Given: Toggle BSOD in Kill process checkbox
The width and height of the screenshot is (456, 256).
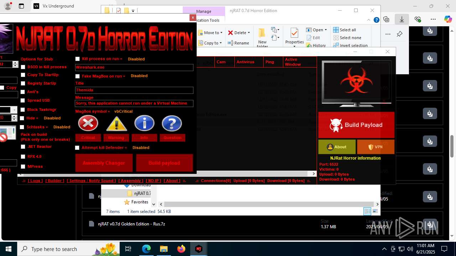Looking at the screenshot, I should coord(23,67).
